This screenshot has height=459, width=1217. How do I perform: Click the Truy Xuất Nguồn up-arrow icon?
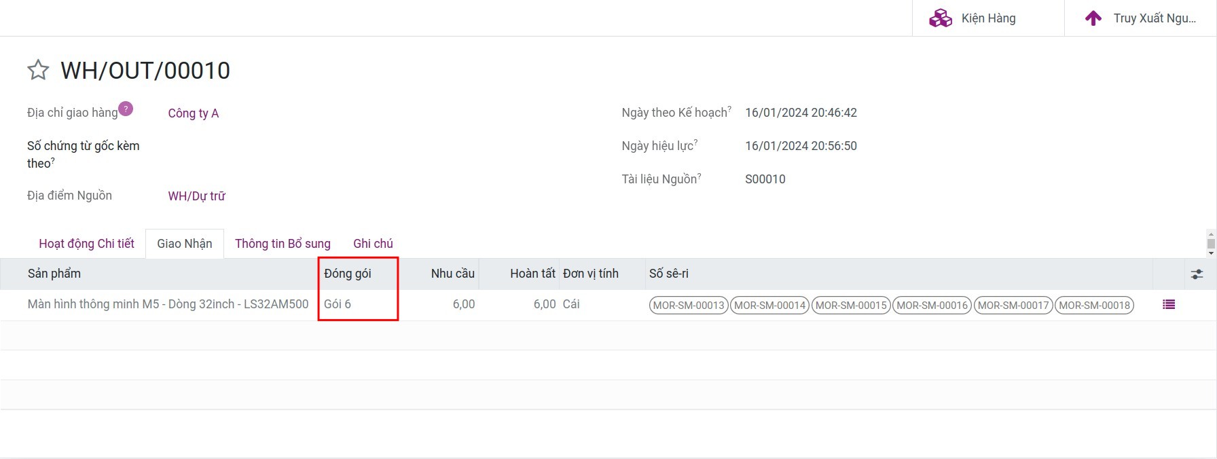(x=1093, y=18)
